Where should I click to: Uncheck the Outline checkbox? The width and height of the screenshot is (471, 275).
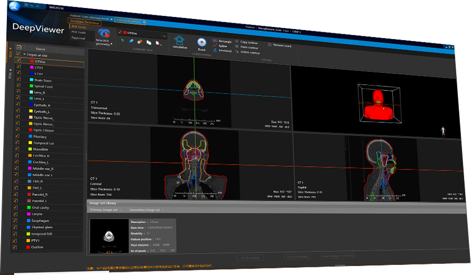14,247
